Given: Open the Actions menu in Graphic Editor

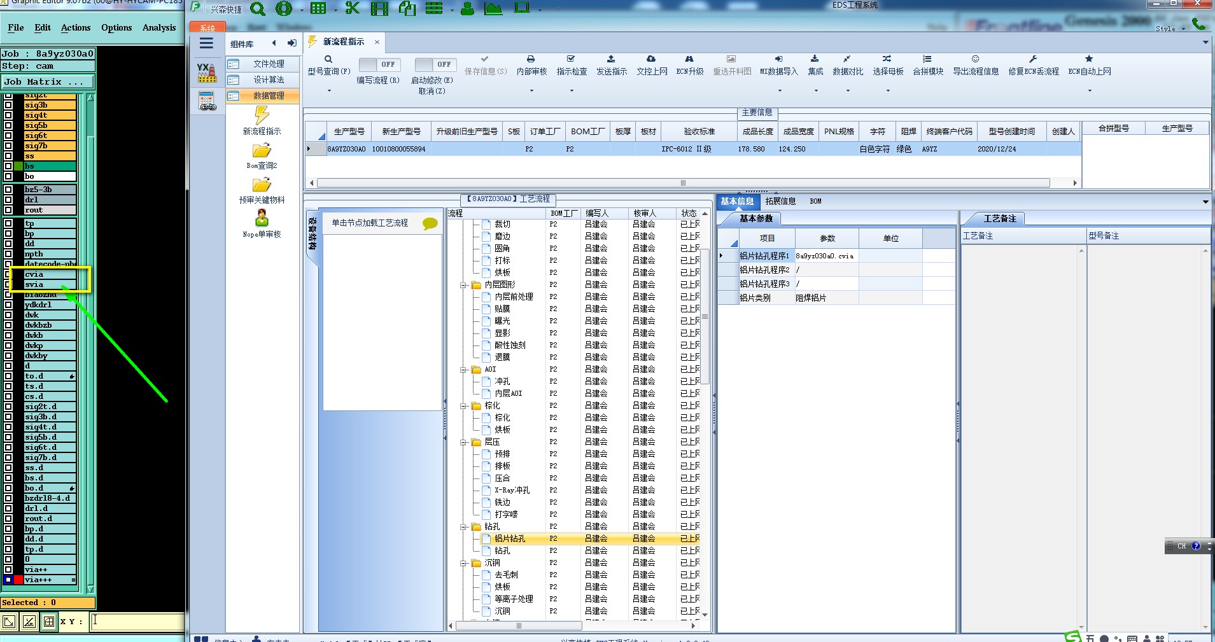Looking at the screenshot, I should coord(76,27).
